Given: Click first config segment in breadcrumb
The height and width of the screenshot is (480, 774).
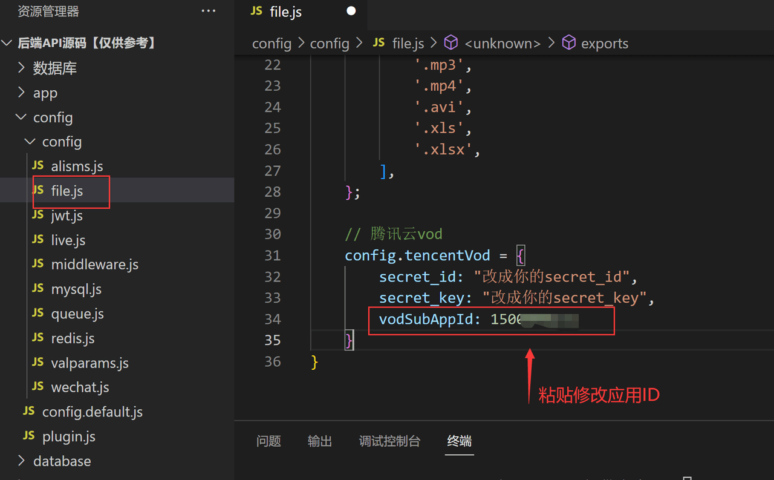Looking at the screenshot, I should [272, 44].
